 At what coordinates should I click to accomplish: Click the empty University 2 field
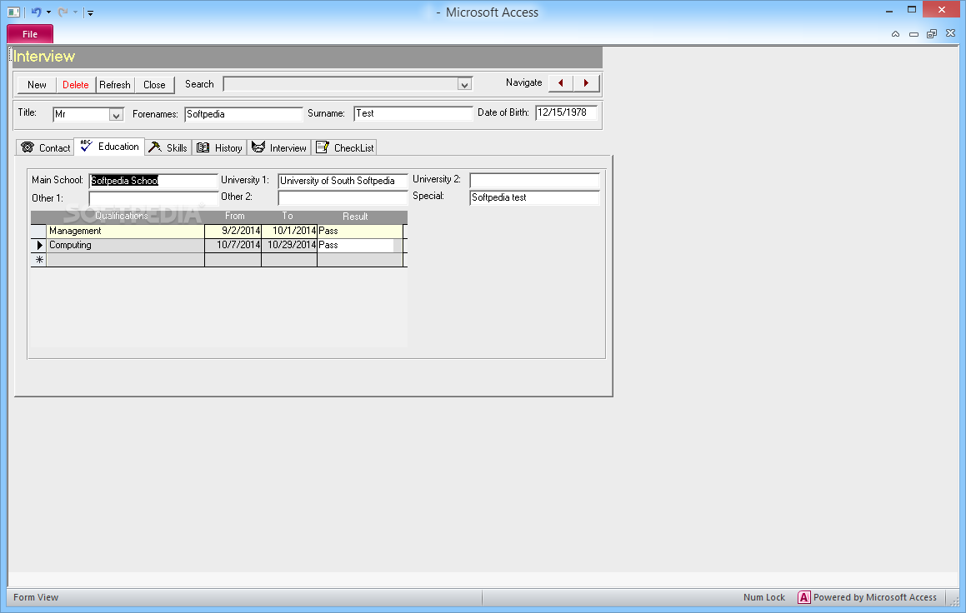534,181
